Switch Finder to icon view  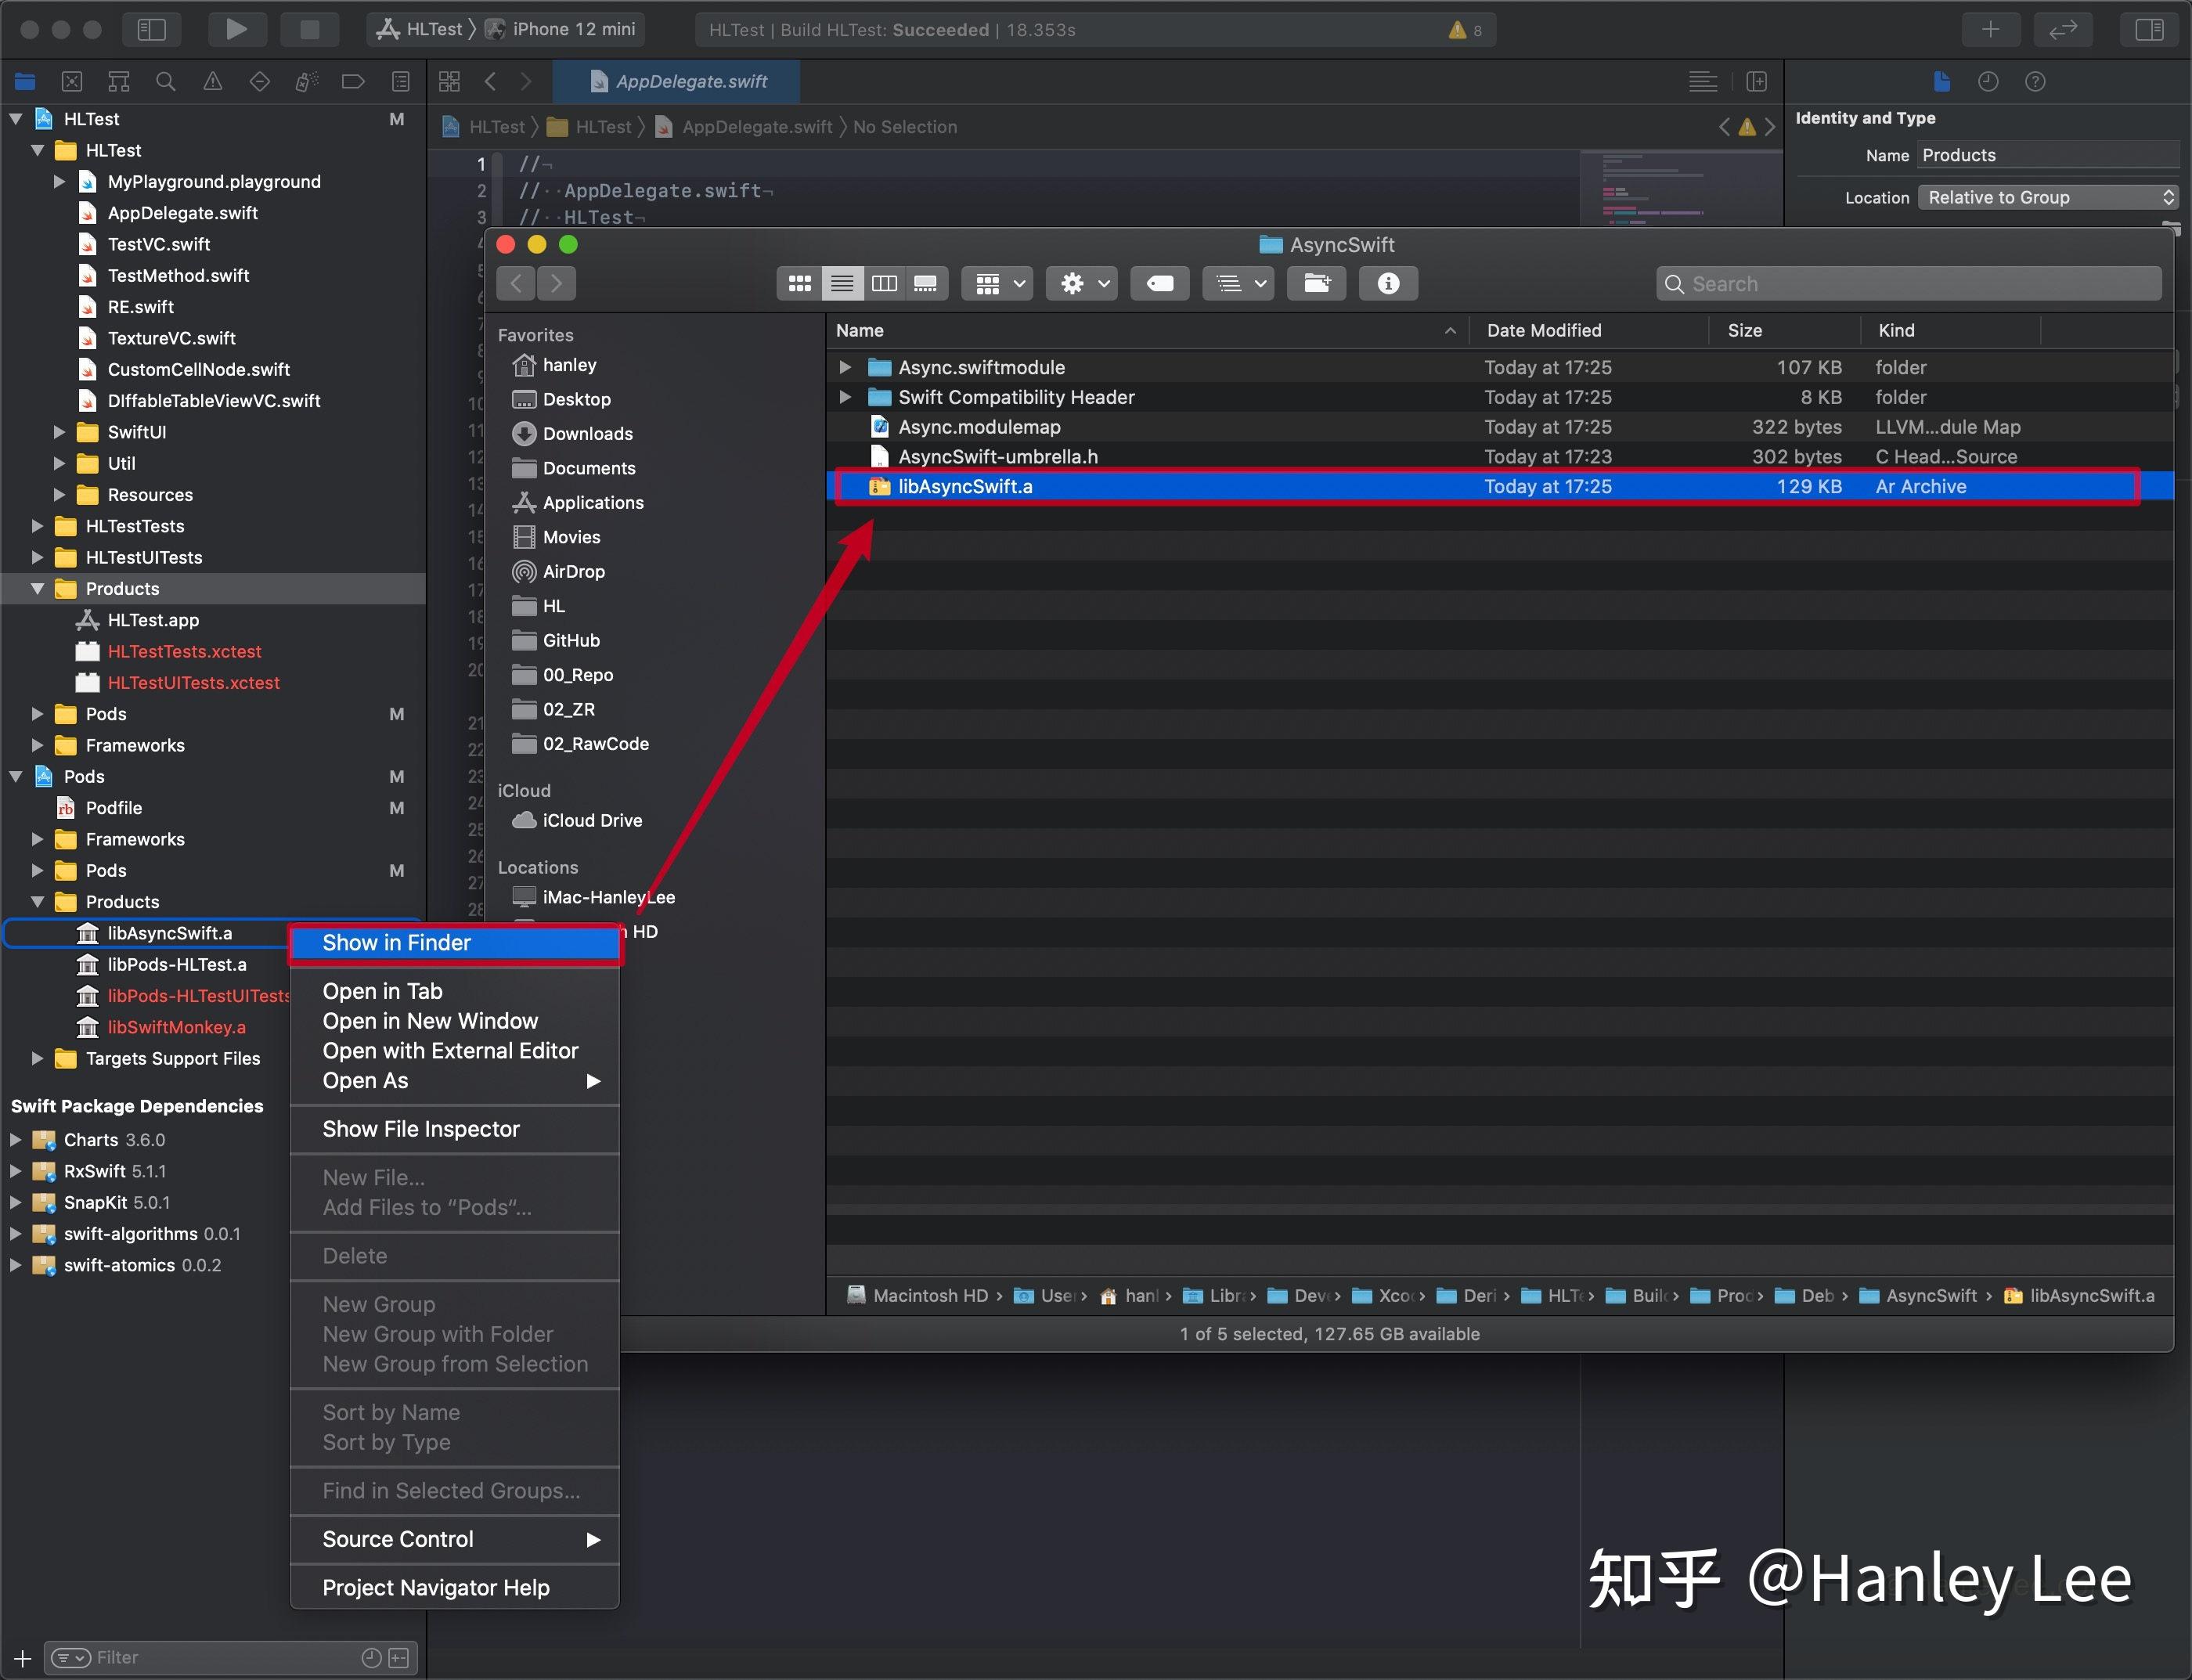pyautogui.click(x=799, y=284)
